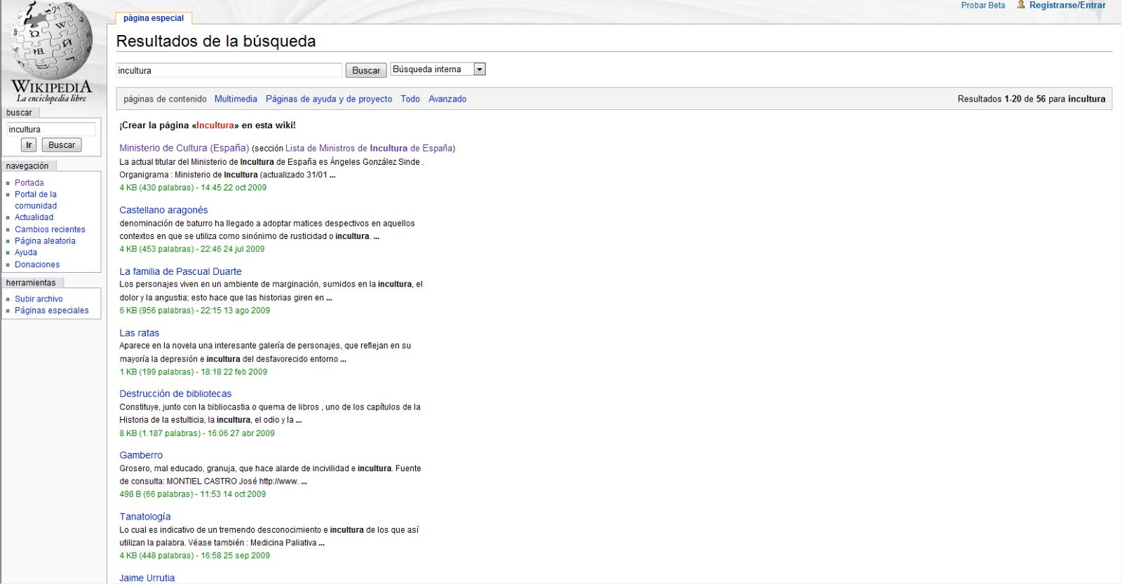Focus the sidebar search input
Viewport: 1122px width, 584px height.
pos(51,129)
